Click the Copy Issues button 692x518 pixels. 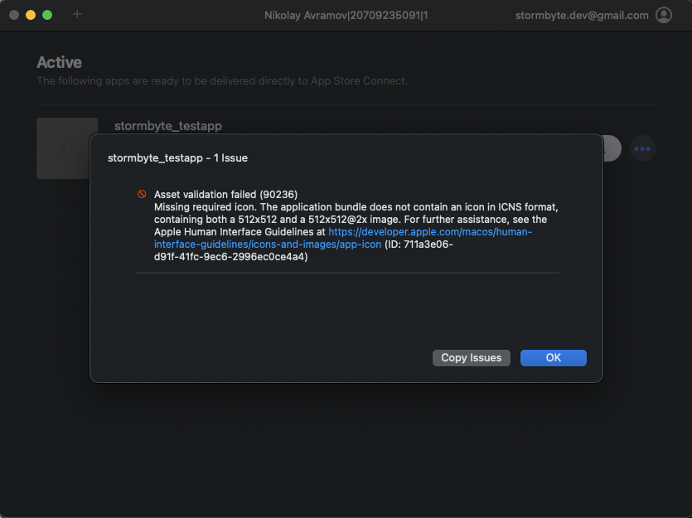click(471, 358)
